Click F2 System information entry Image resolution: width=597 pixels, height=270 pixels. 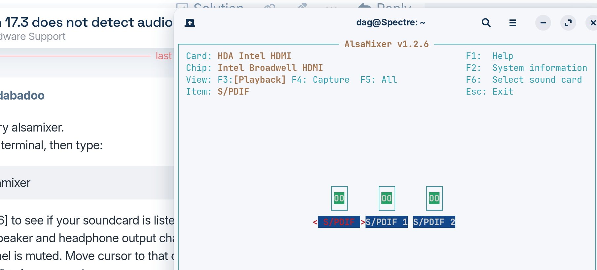[x=526, y=68]
